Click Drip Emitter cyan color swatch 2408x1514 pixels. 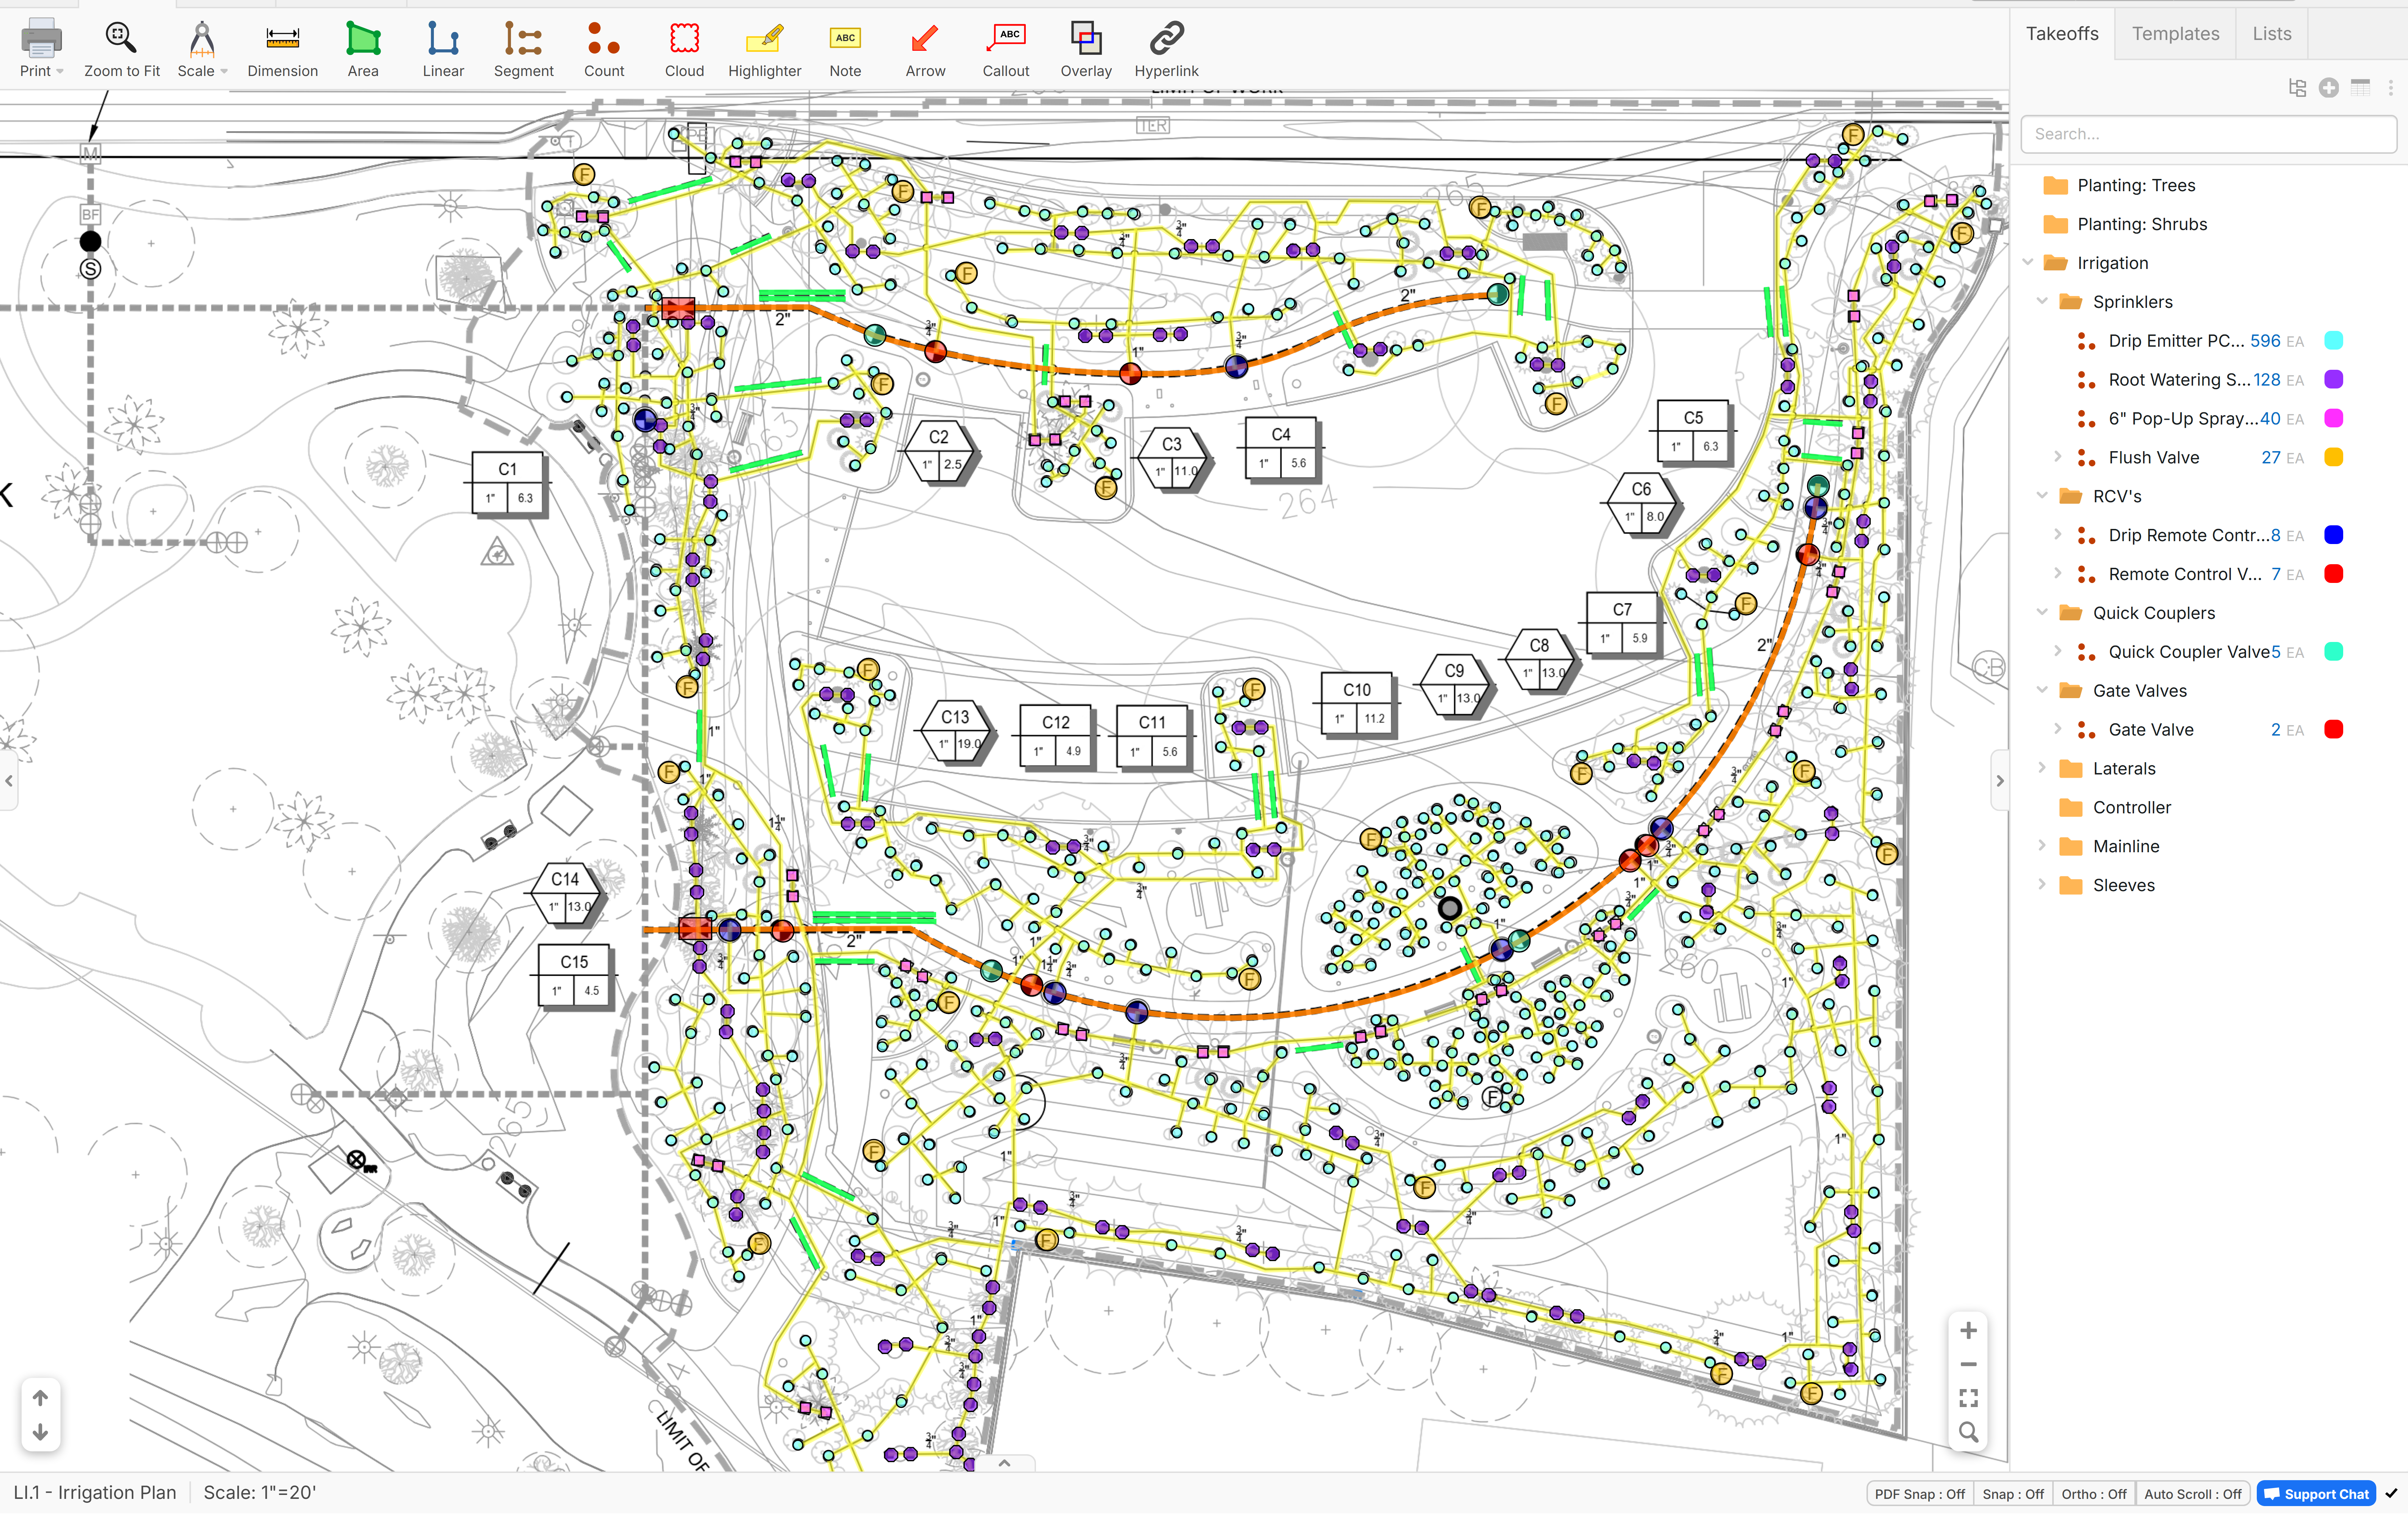2333,341
